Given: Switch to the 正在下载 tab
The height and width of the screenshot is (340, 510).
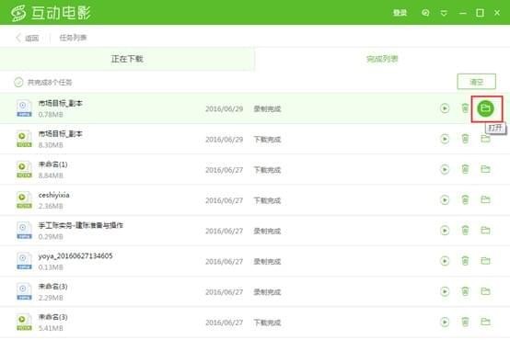Looking at the screenshot, I should (x=127, y=59).
